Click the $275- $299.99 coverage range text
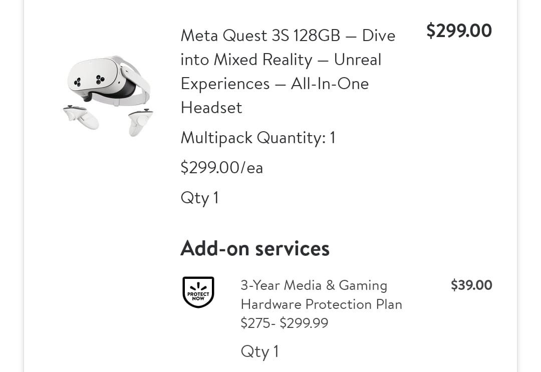541x372 pixels. coord(284,323)
